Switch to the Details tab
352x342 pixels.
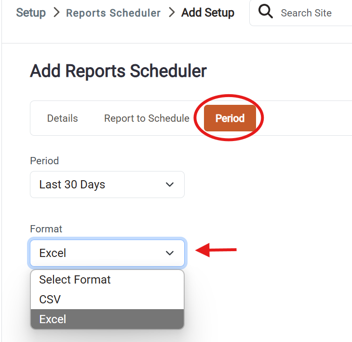[62, 118]
